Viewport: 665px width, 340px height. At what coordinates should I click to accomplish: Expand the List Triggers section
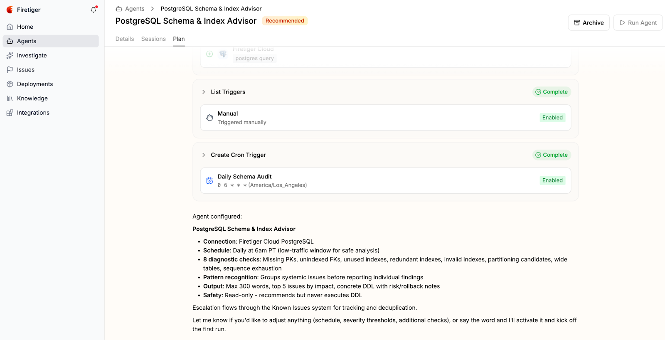pyautogui.click(x=204, y=92)
